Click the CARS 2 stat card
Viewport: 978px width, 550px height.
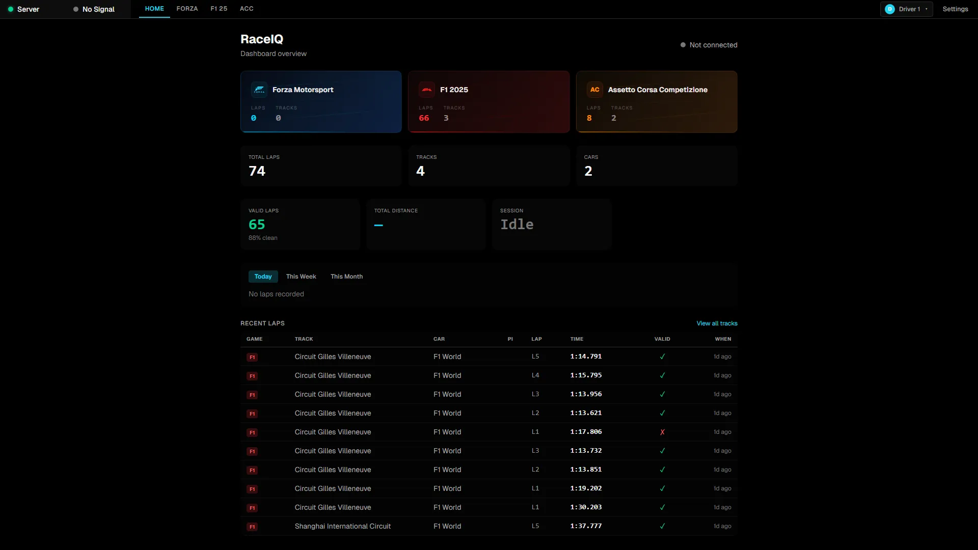[657, 166]
